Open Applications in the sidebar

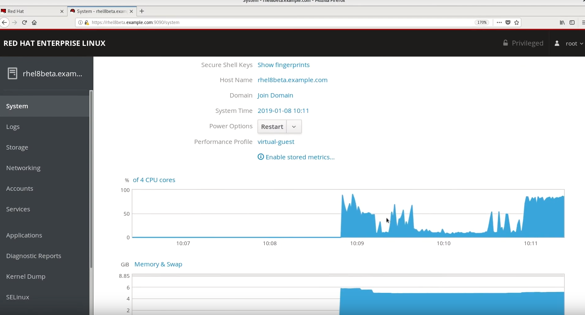45,235
